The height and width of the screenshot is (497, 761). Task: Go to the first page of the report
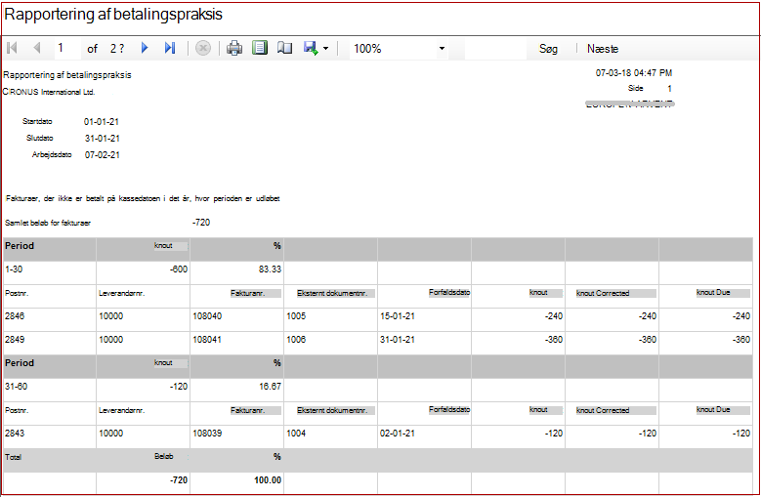(x=12, y=48)
